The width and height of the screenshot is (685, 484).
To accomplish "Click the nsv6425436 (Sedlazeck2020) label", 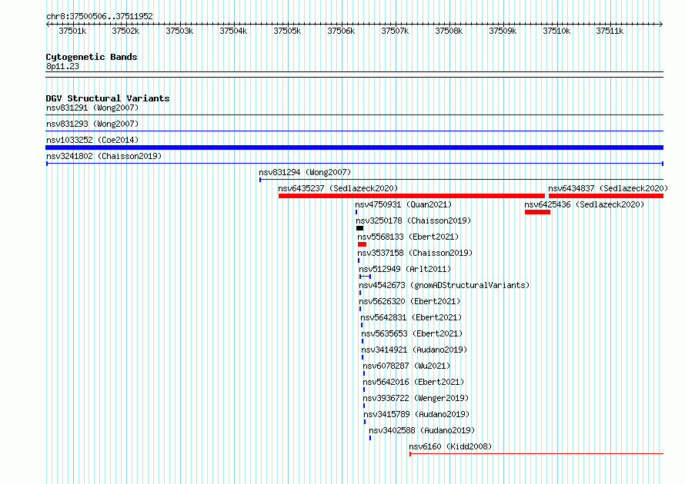I will [584, 204].
